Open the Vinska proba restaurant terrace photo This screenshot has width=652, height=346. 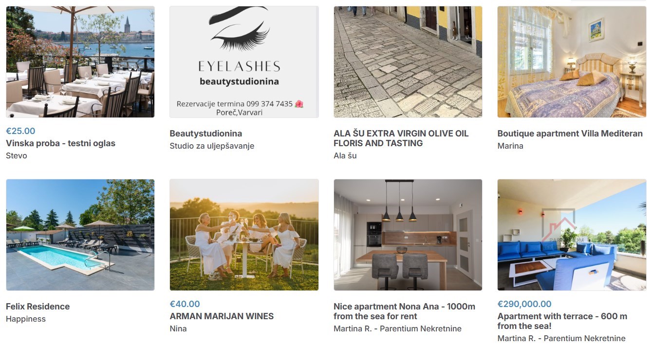[80, 62]
